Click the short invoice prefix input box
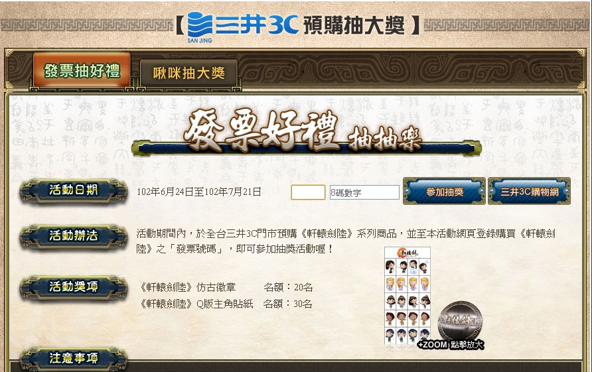Screen dimensions: 592x372 click(x=308, y=192)
